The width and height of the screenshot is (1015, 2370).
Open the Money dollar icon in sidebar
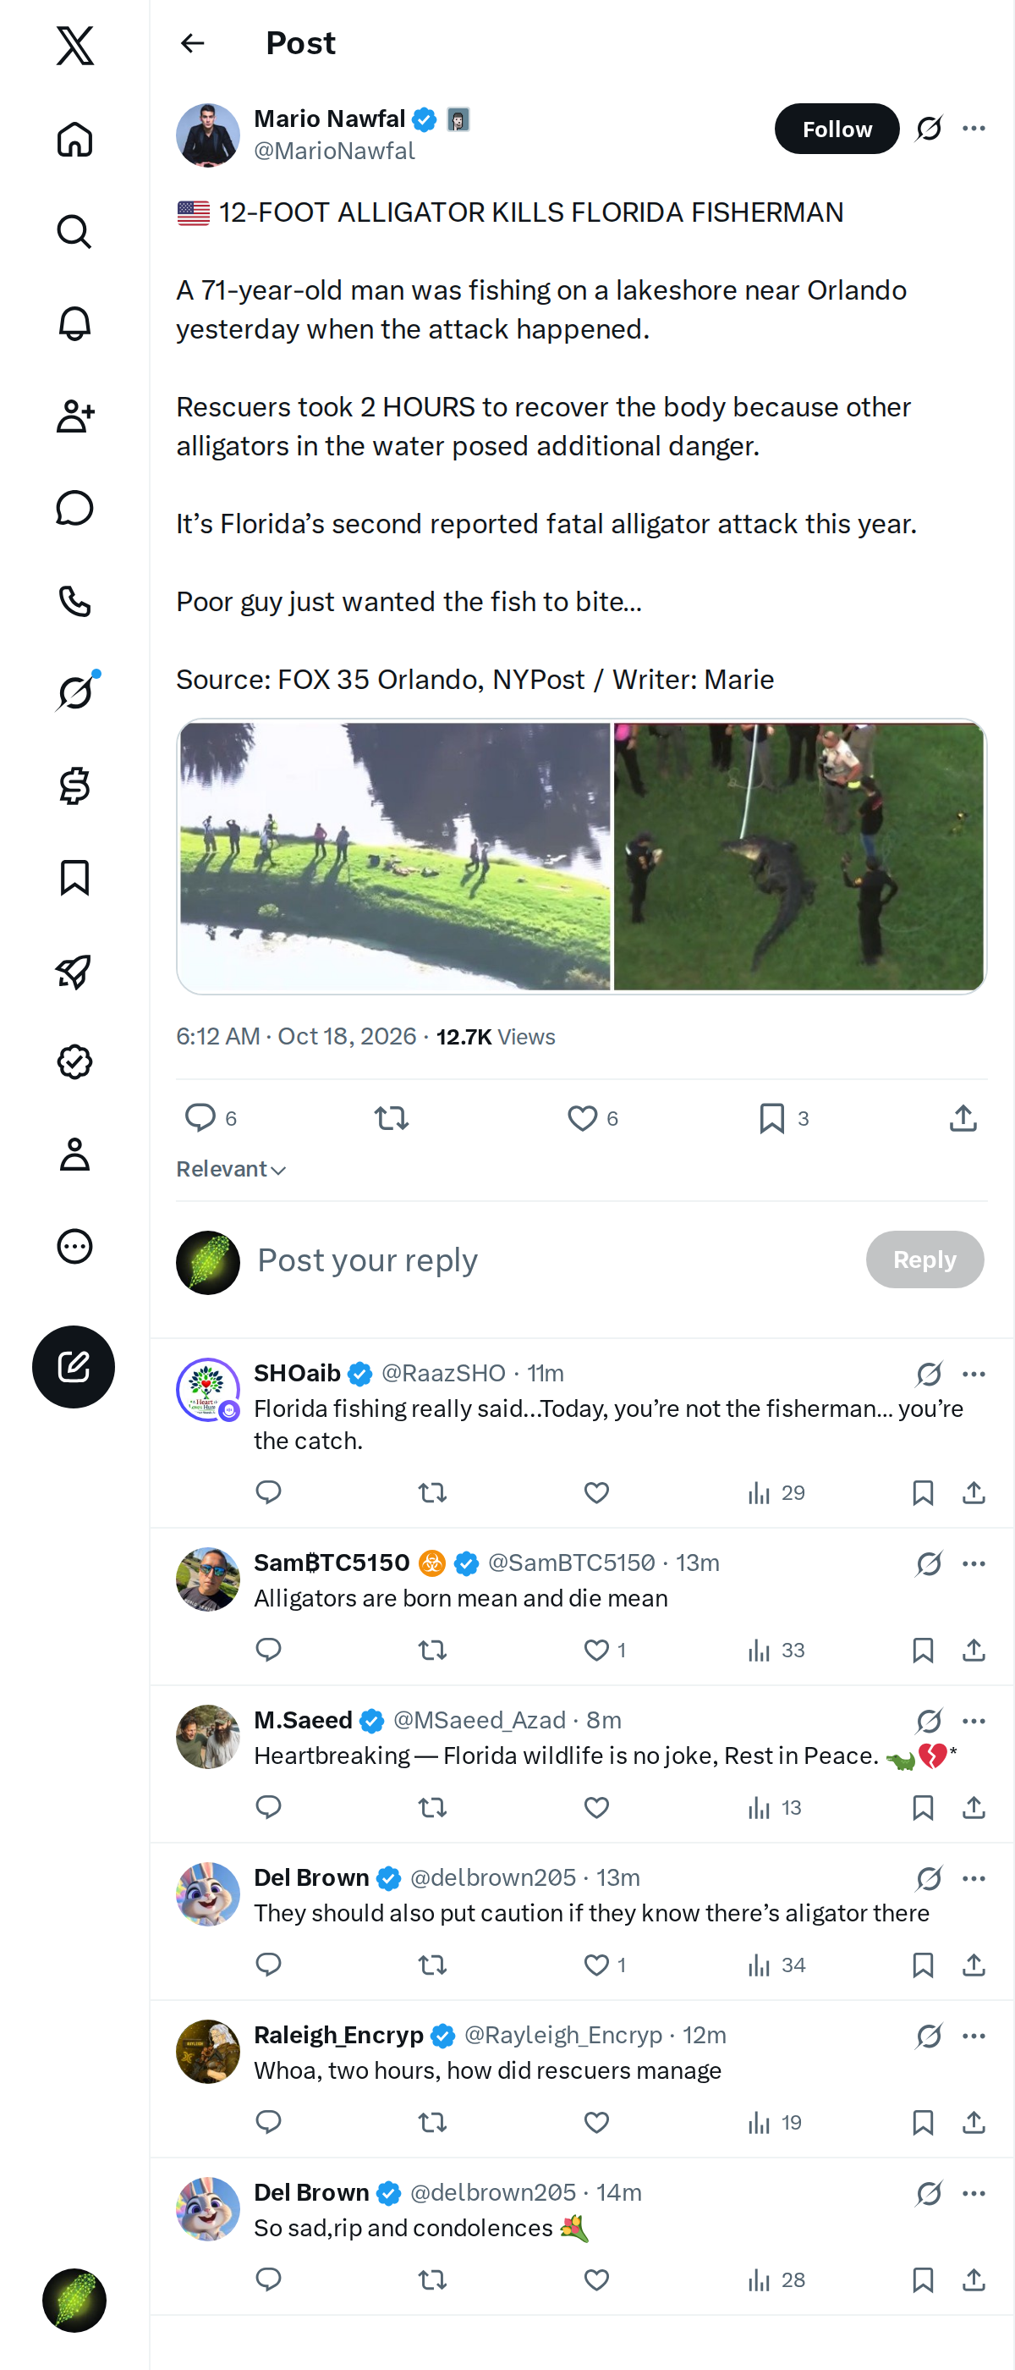(74, 785)
